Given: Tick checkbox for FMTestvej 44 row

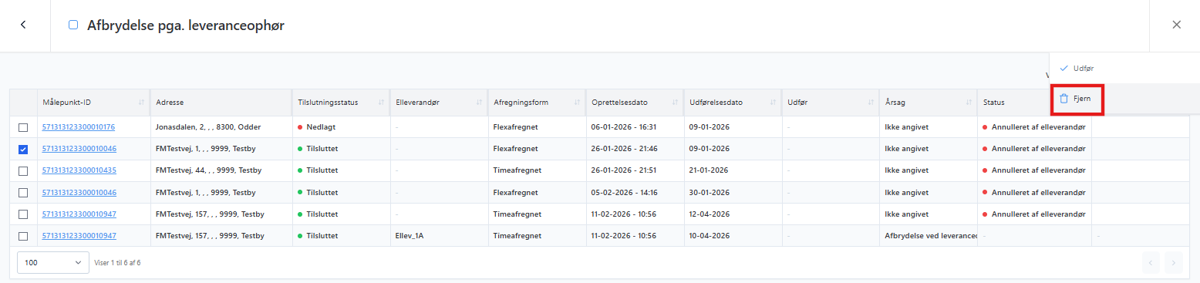Looking at the screenshot, I should tap(23, 170).
